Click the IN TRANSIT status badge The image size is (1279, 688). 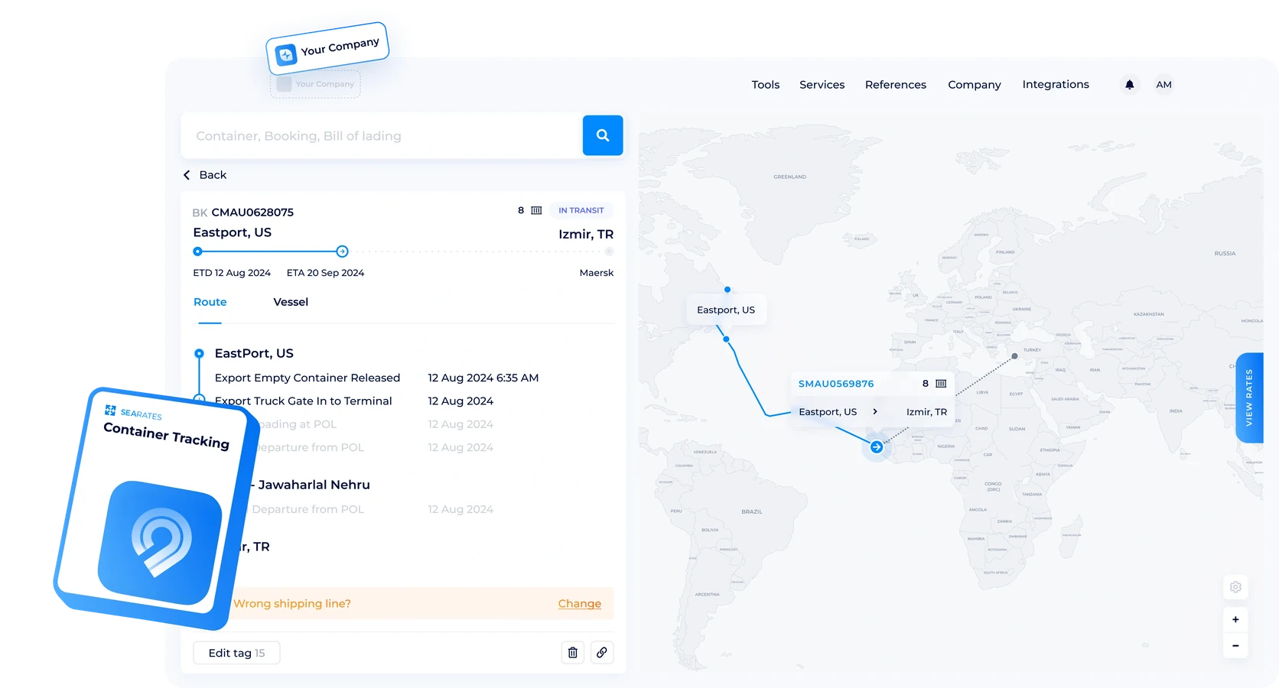click(x=581, y=210)
